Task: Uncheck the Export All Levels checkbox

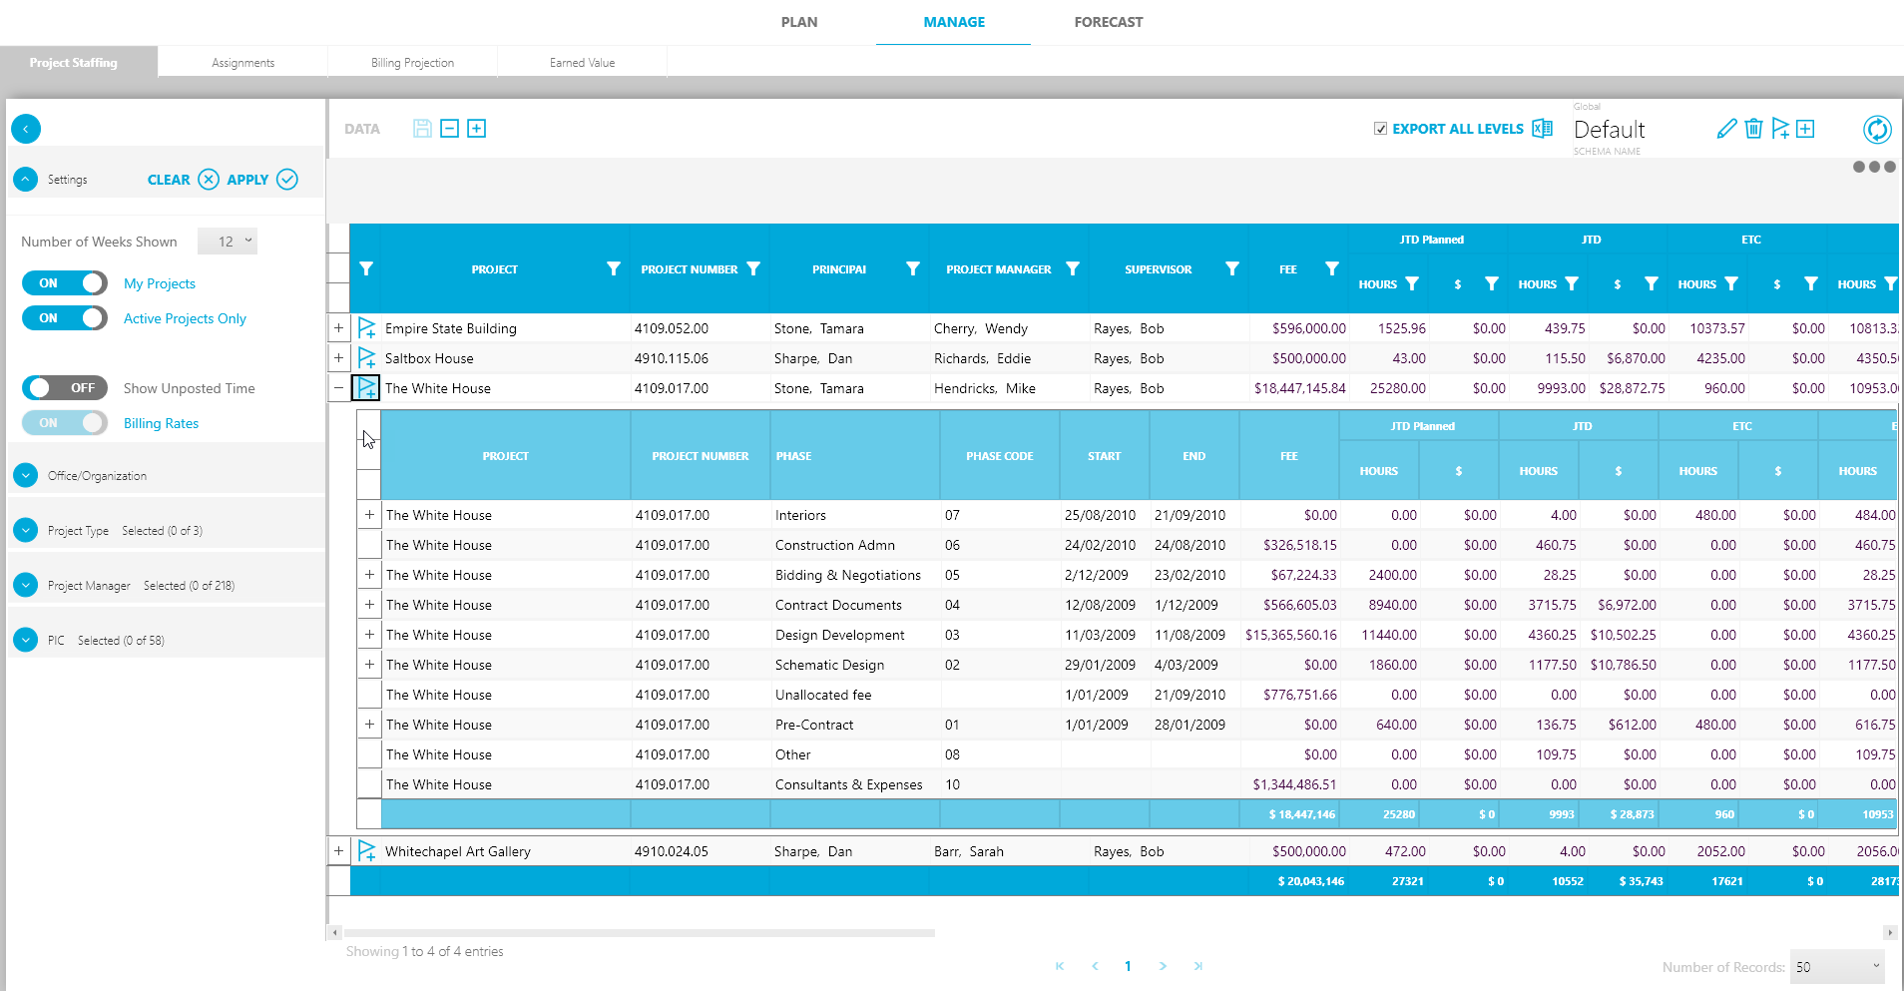Action: 1380,129
